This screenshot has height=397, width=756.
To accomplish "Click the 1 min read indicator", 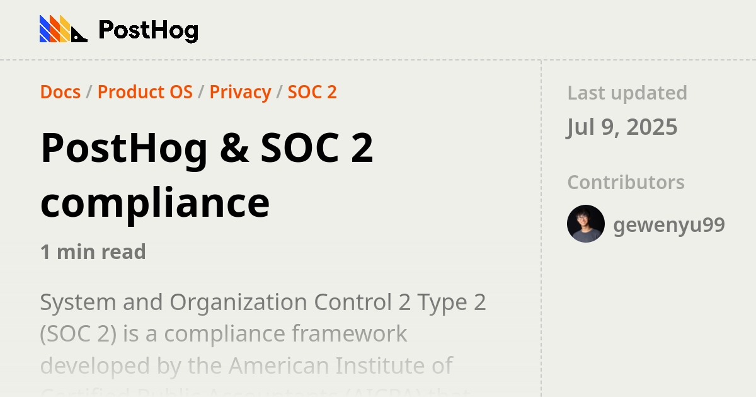I will (x=93, y=252).
